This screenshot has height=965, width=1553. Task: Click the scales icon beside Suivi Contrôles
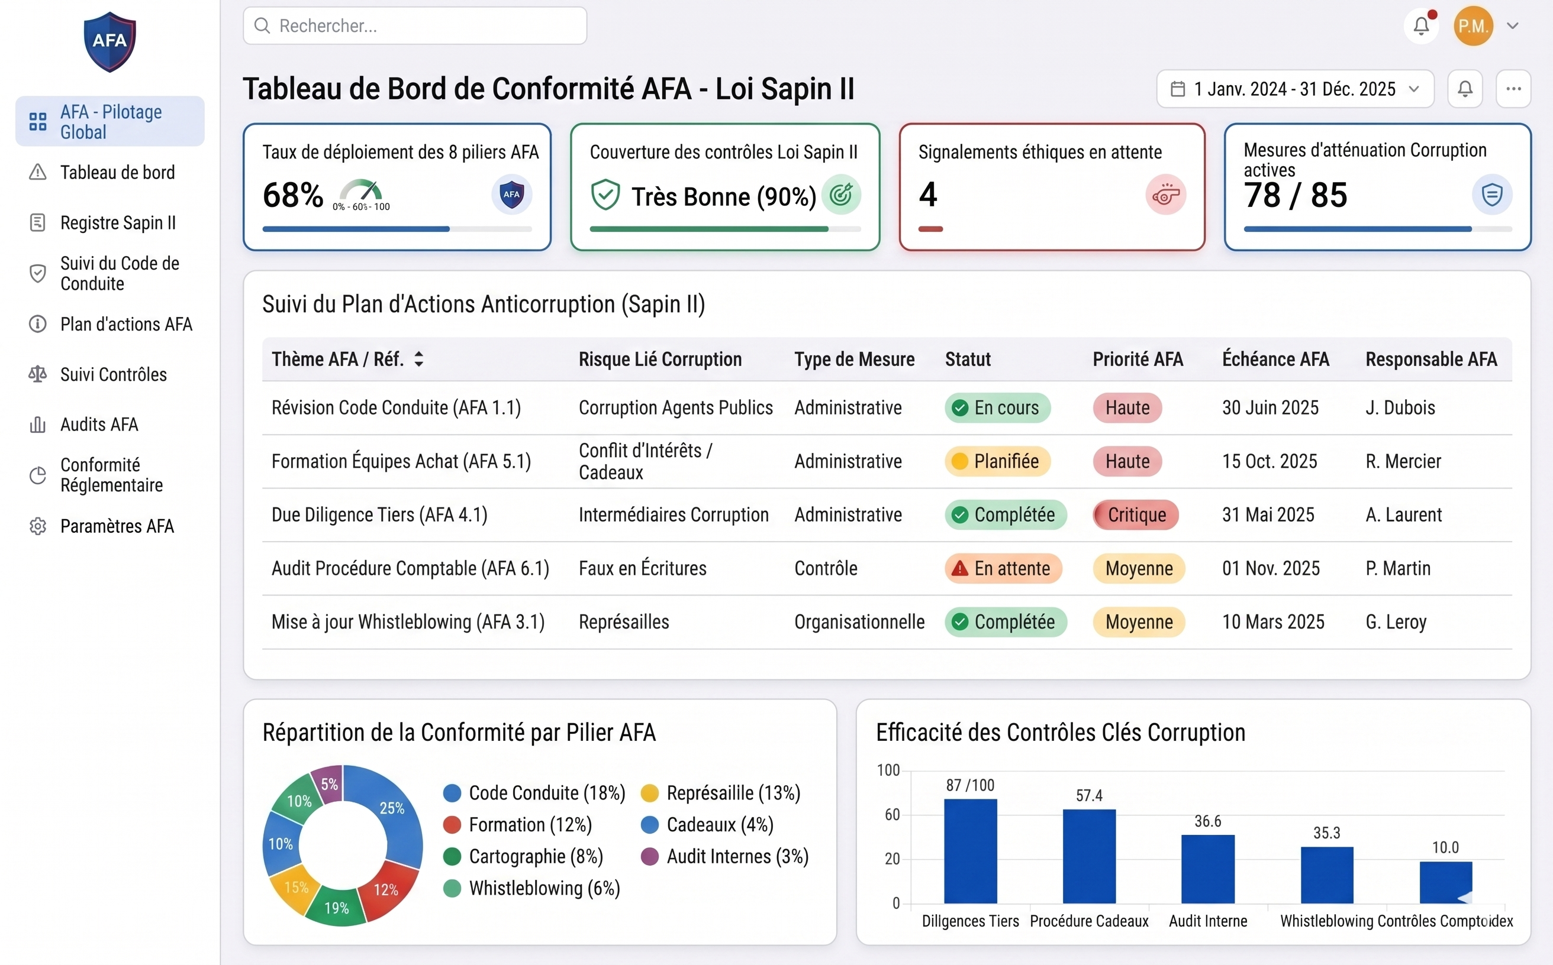coord(38,374)
